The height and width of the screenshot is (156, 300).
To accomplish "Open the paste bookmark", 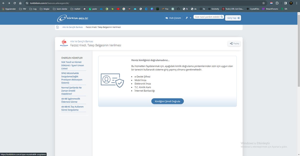I will pyautogui.click(x=93, y=9).
